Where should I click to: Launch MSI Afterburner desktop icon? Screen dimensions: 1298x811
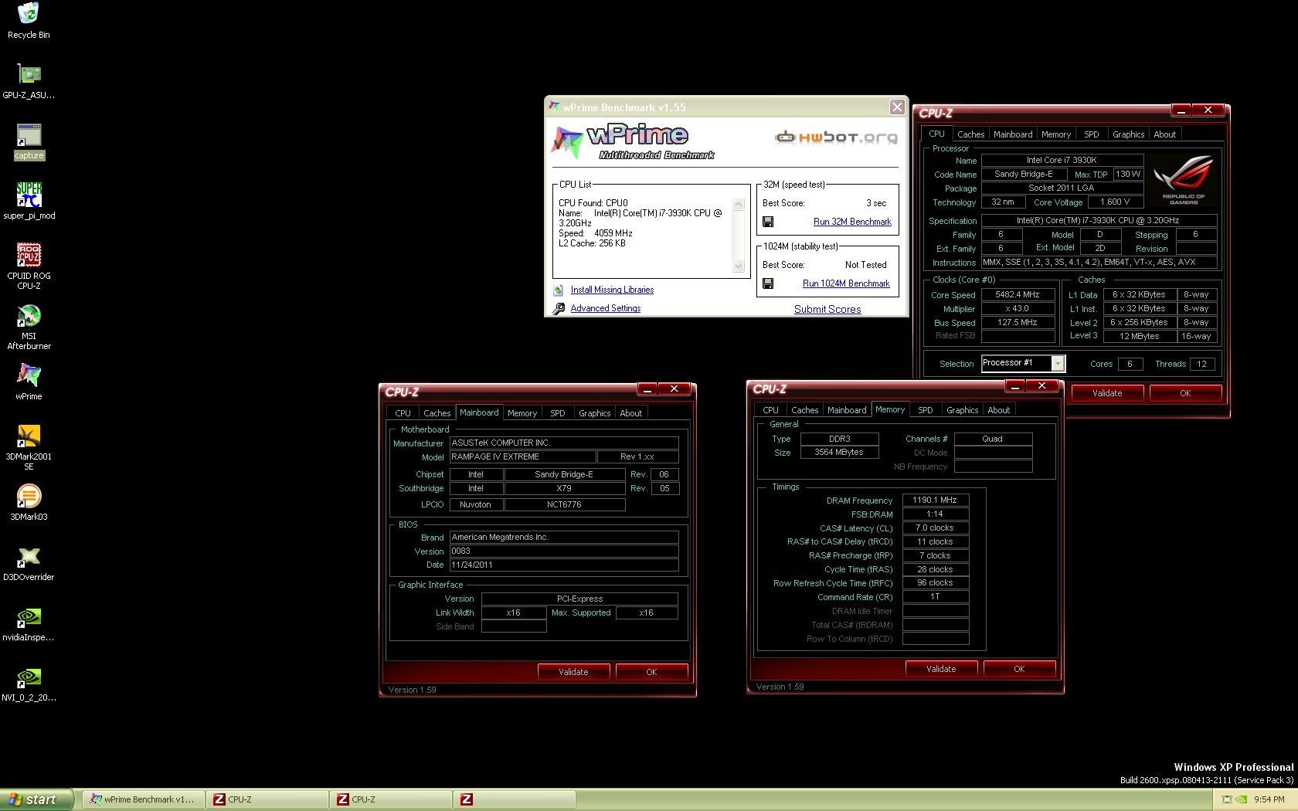29,327
